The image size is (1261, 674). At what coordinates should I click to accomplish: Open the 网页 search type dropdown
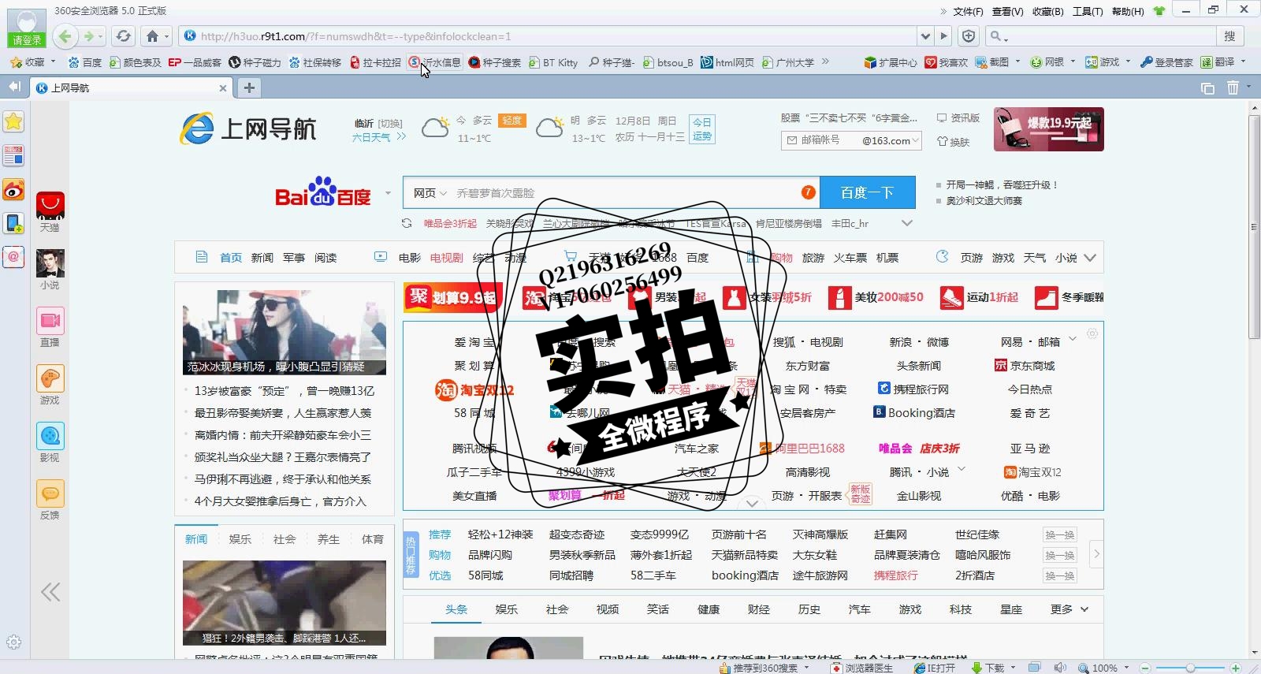click(430, 193)
